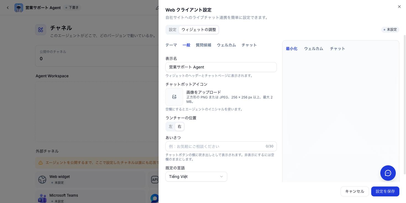Image resolution: width=406 pixels, height=203 pixels.
Task: Click the 未設定 status badge in the panel
Action: tap(390, 30)
